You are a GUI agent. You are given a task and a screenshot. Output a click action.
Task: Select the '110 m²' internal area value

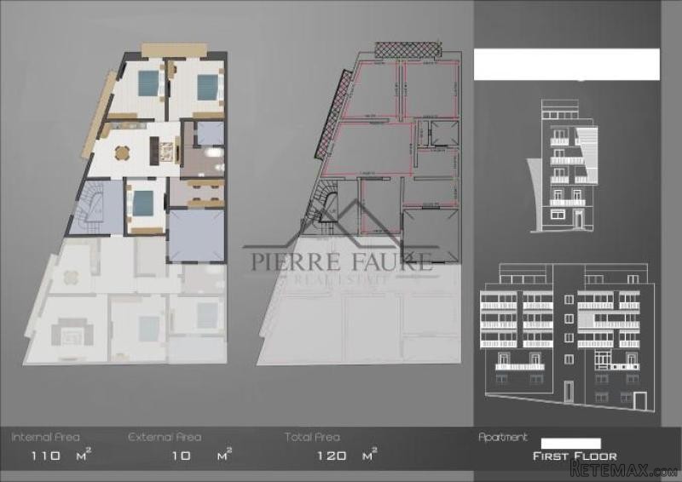tap(61, 455)
